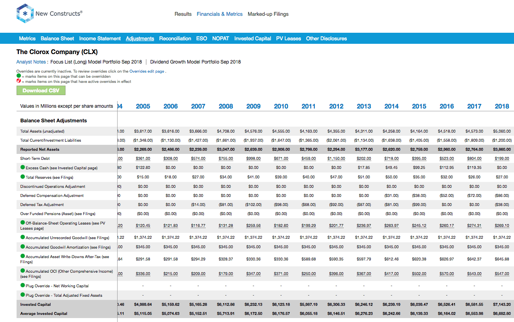The width and height of the screenshot is (514, 322).
Task: Open the PV Leases tab
Action: (x=288, y=38)
